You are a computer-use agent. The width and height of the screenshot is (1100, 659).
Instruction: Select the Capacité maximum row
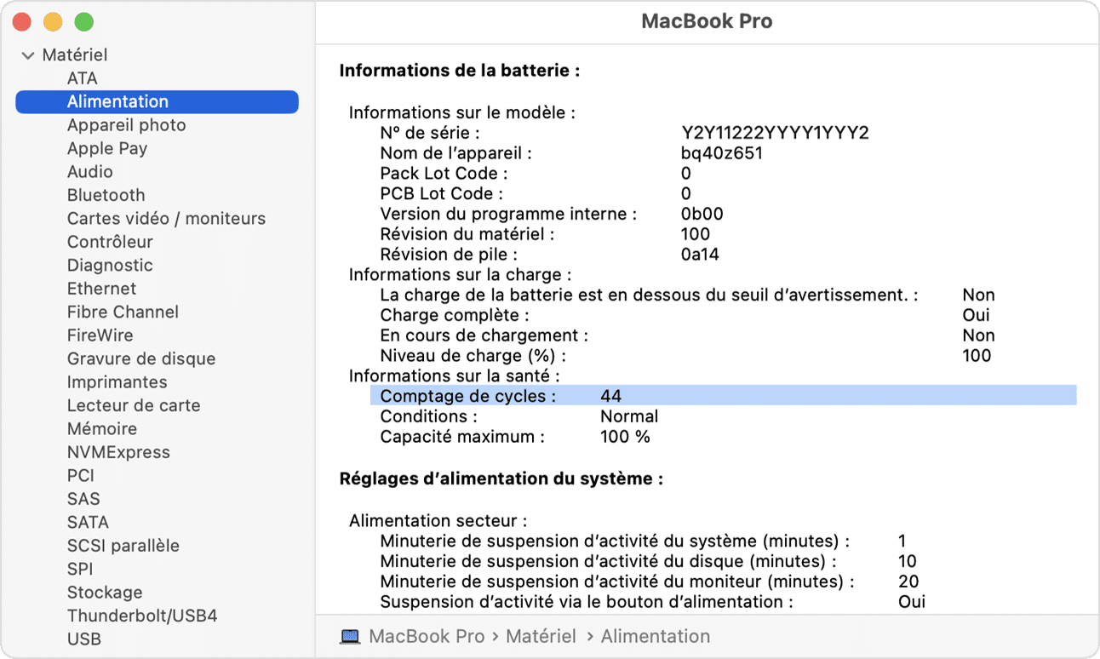click(515, 437)
